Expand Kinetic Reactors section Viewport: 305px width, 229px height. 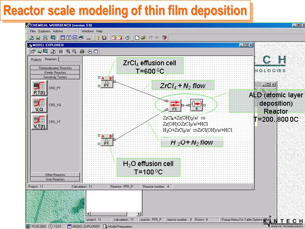point(55,73)
